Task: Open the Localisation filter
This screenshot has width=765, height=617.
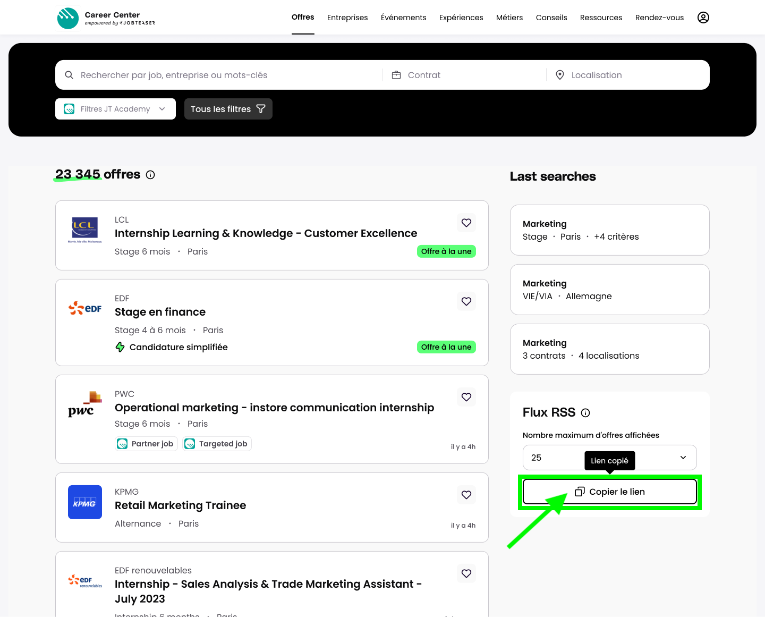Action: [628, 75]
